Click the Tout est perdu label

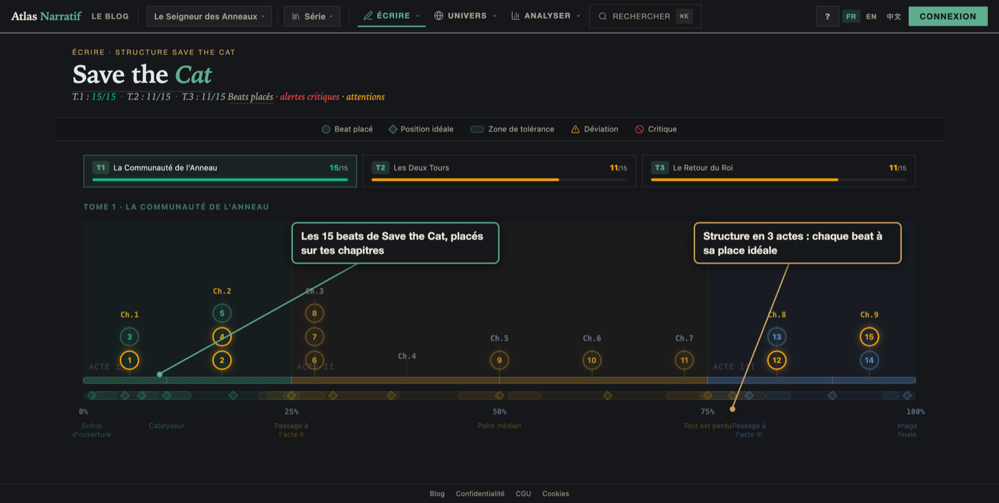point(707,426)
